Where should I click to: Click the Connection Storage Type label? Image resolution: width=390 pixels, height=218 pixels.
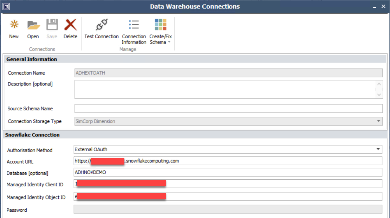[x=34, y=121]
